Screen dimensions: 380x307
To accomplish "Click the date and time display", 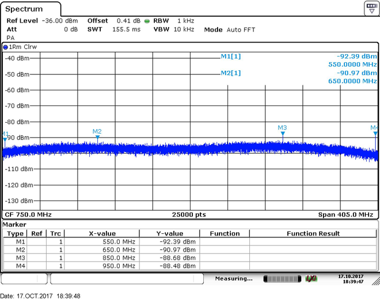I will tap(351, 279).
